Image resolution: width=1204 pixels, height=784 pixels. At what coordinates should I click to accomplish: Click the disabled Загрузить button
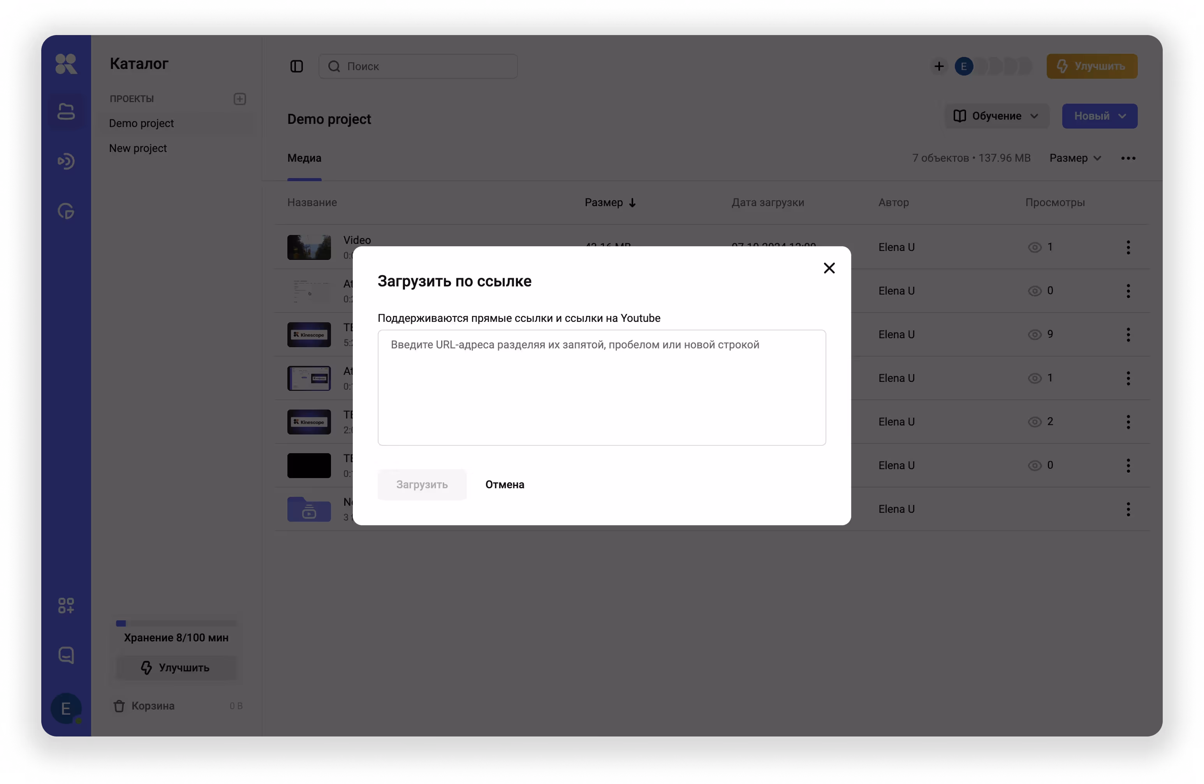(421, 484)
